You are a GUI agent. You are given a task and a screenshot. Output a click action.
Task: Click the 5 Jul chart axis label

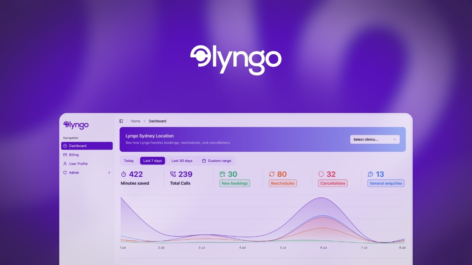point(283,248)
